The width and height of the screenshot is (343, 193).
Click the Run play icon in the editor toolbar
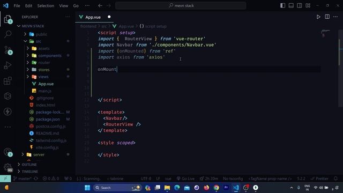point(318,17)
